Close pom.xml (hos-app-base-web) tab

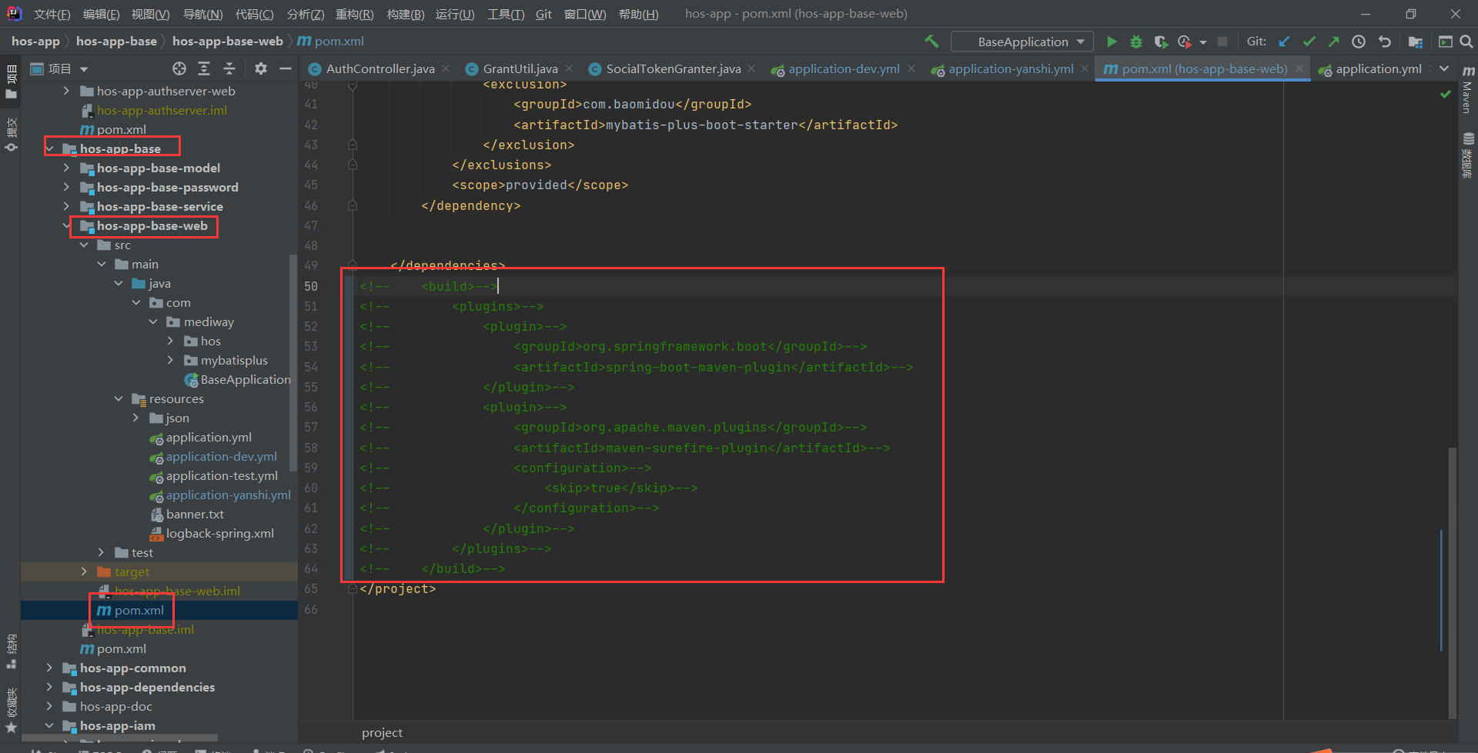1299,68
